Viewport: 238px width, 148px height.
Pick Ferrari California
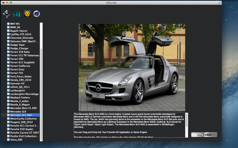coord(20,66)
